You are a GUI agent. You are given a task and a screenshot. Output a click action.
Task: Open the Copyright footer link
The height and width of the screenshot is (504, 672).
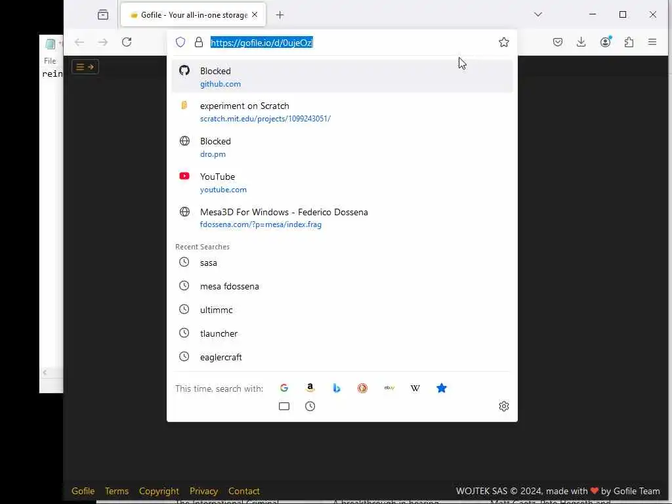[x=159, y=491]
